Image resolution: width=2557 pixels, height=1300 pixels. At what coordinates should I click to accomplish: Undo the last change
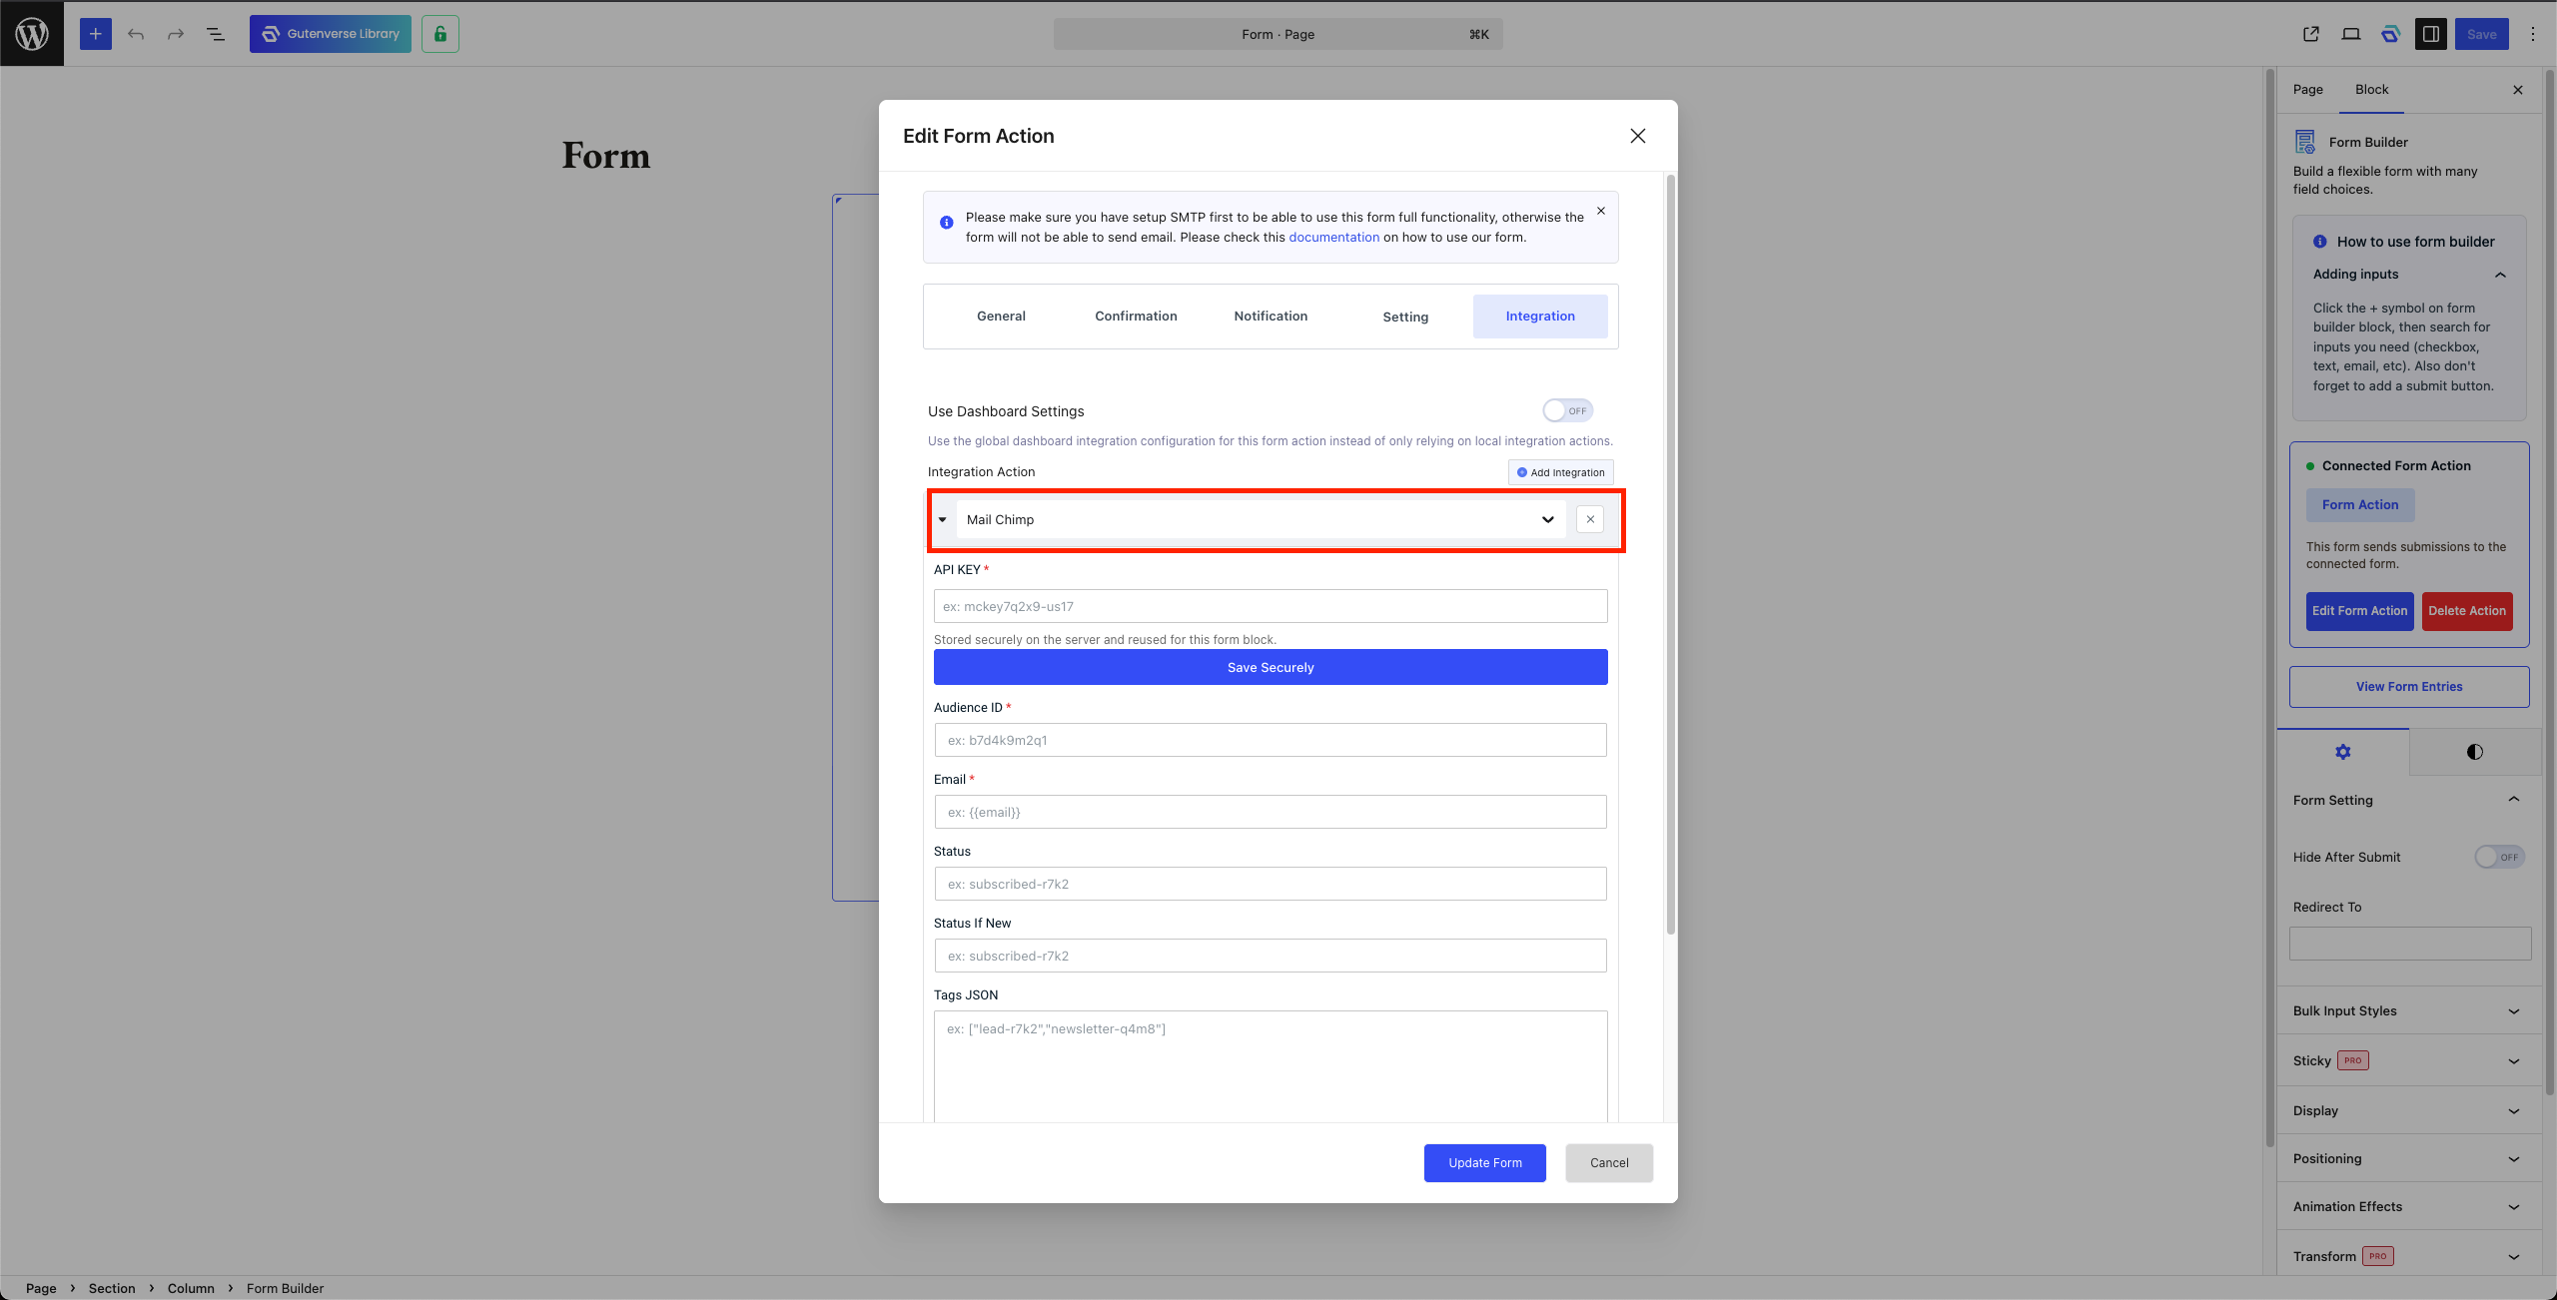tap(136, 34)
